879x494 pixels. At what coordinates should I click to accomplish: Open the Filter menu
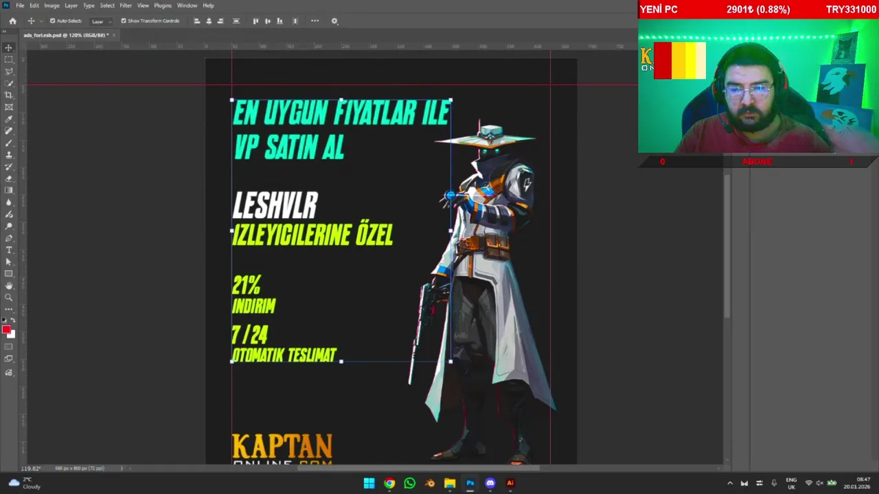pos(126,5)
